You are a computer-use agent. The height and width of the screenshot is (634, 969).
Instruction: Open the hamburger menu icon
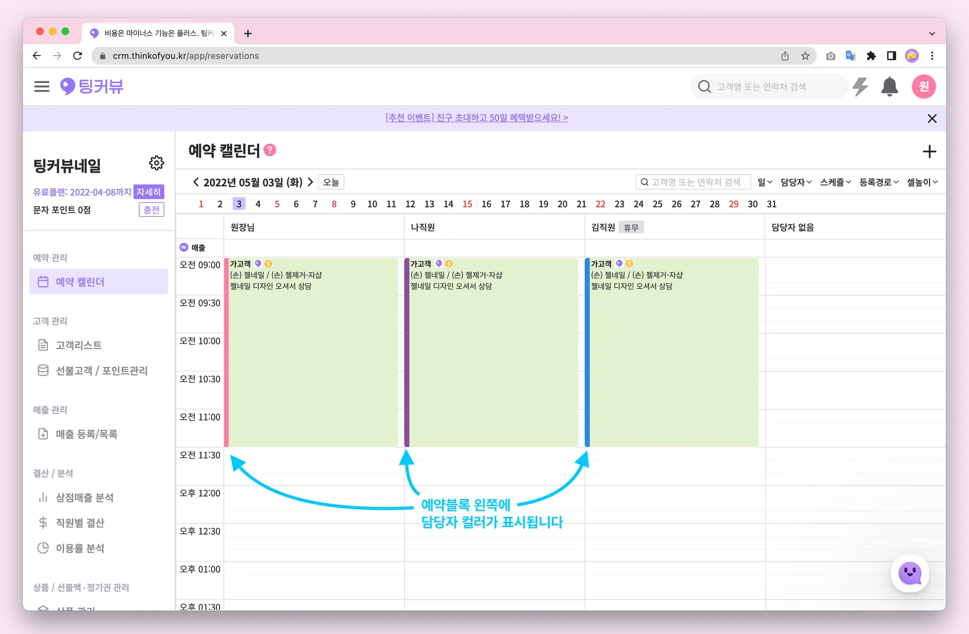pyautogui.click(x=42, y=87)
